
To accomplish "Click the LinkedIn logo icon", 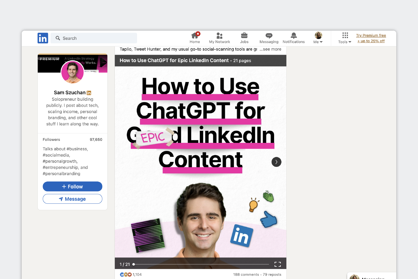I will click(43, 38).
